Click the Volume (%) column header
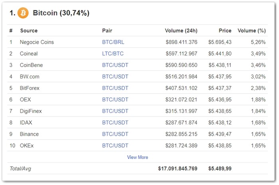The height and width of the screenshot is (185, 279). click(x=251, y=31)
